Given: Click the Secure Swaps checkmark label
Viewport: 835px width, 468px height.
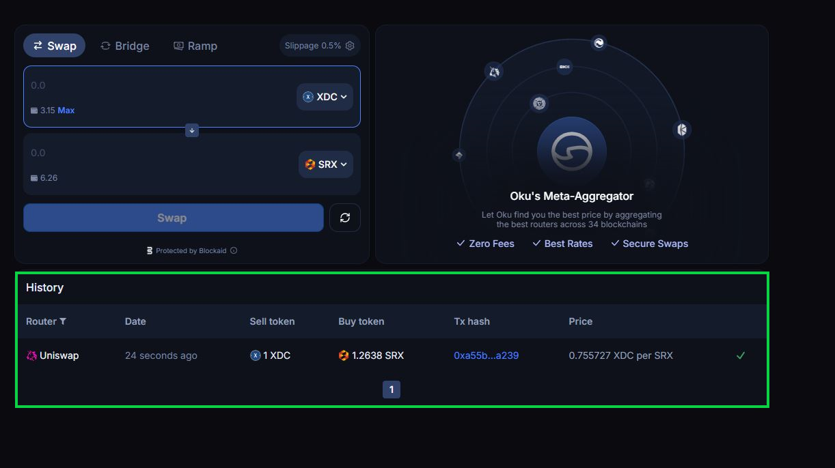Looking at the screenshot, I should click(649, 244).
